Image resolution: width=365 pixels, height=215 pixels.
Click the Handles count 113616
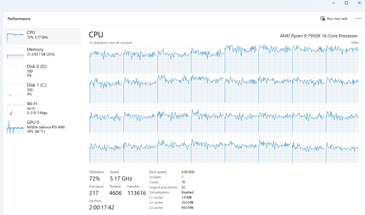pos(137,193)
